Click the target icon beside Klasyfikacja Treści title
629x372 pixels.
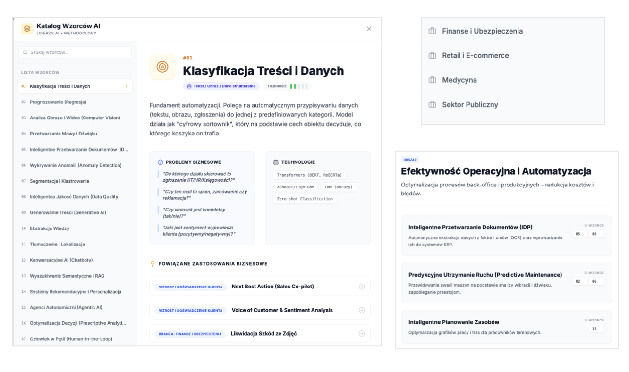162,67
